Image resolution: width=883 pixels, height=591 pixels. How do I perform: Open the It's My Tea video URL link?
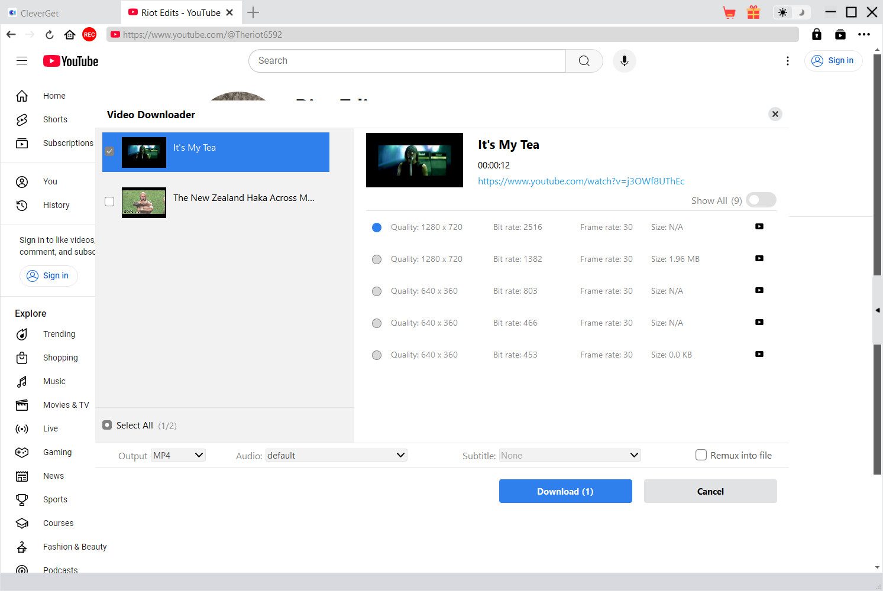click(x=581, y=181)
